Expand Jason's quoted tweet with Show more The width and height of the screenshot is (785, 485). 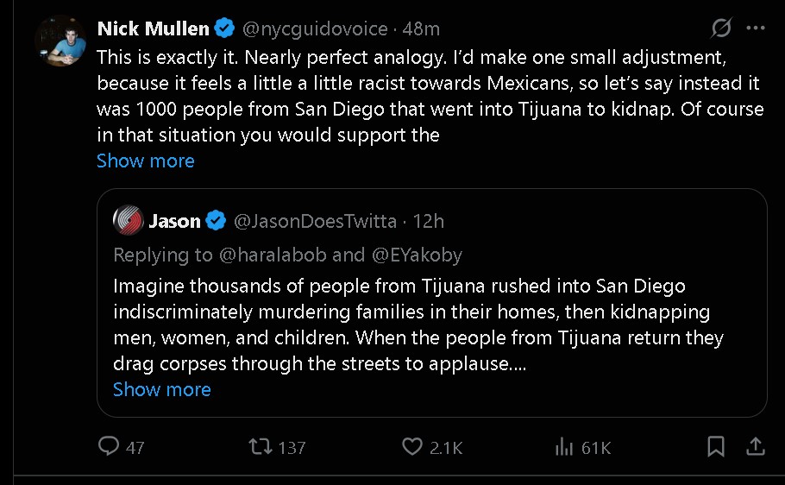click(x=161, y=389)
